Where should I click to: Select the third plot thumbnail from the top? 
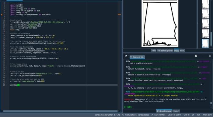click(205, 24)
